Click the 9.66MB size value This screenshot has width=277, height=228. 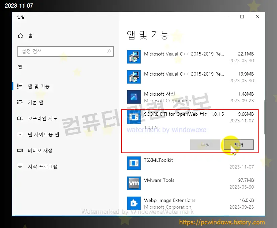tap(246, 114)
